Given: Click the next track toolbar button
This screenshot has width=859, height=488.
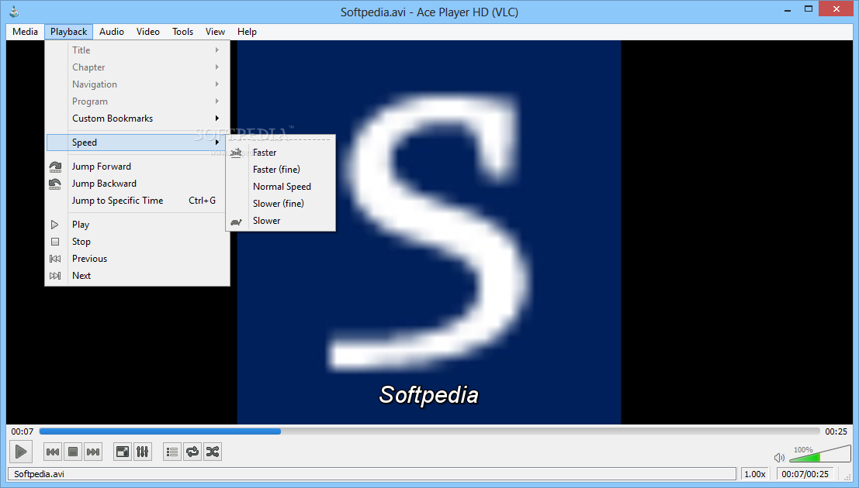Looking at the screenshot, I should [93, 452].
